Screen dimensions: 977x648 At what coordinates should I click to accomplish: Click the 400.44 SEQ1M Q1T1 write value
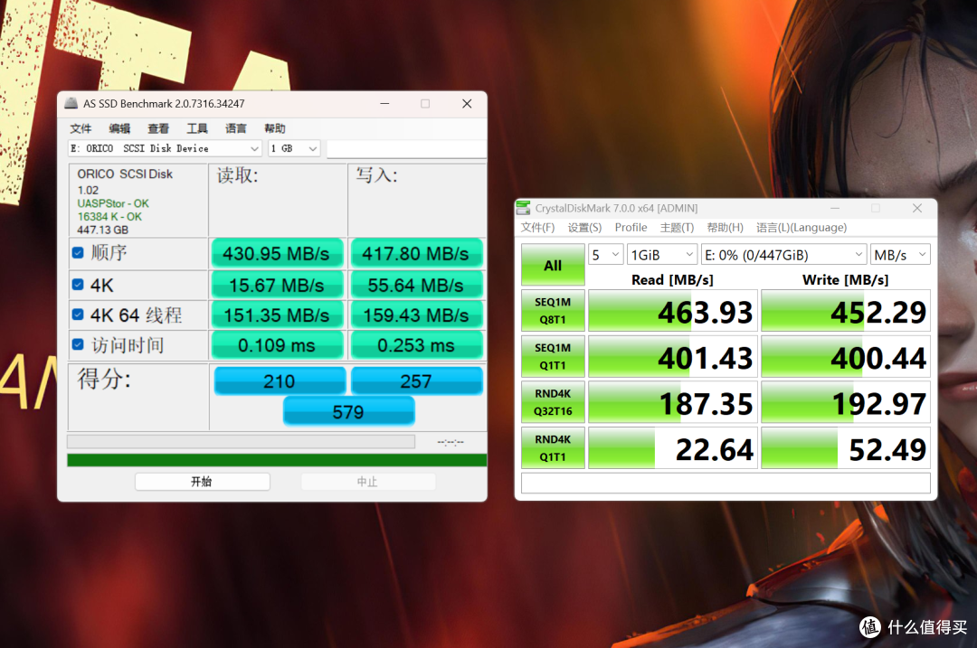coord(846,357)
